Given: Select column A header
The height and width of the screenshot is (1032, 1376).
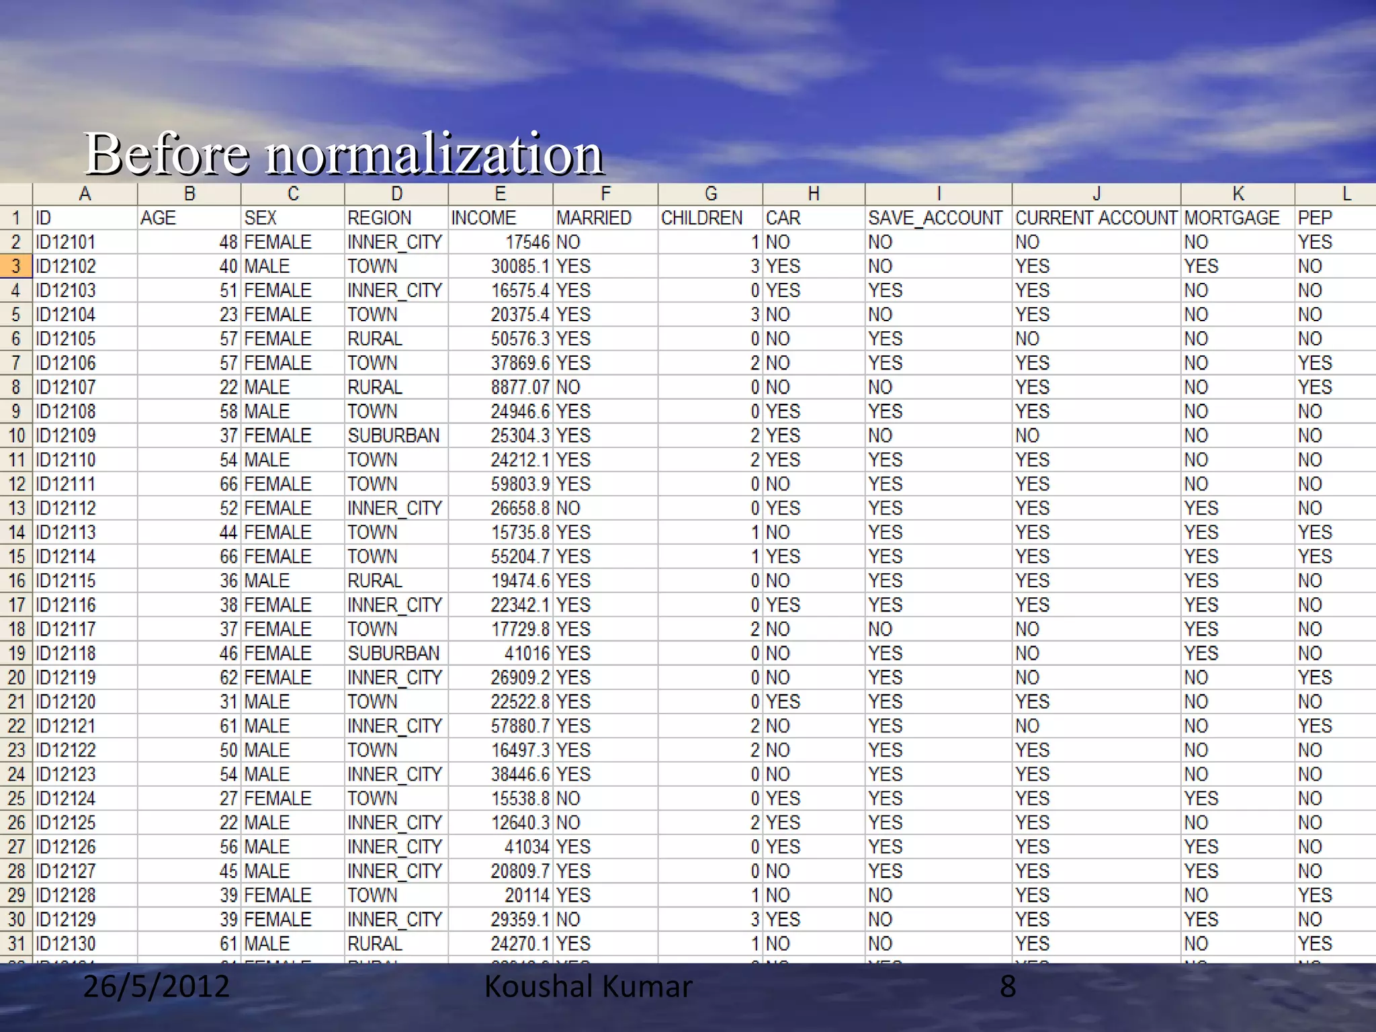Looking at the screenshot, I should point(85,194).
